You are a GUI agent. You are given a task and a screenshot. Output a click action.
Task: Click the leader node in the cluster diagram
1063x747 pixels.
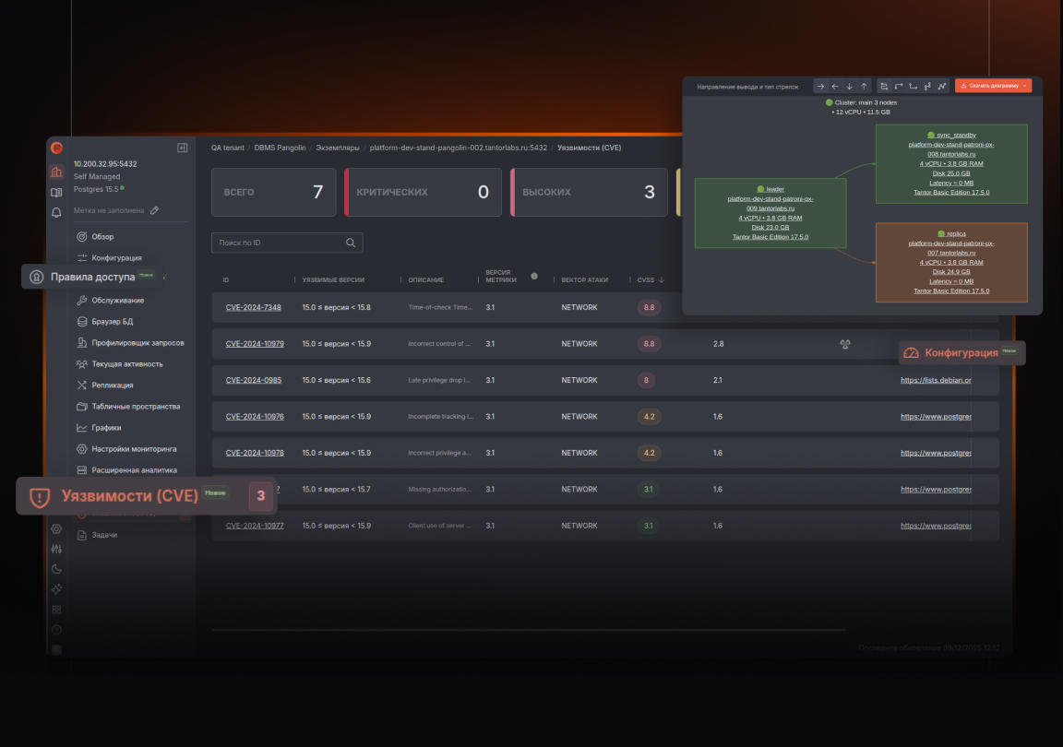tap(770, 213)
